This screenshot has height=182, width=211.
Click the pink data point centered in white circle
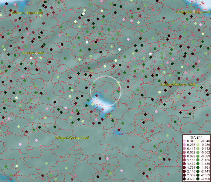[106, 91]
